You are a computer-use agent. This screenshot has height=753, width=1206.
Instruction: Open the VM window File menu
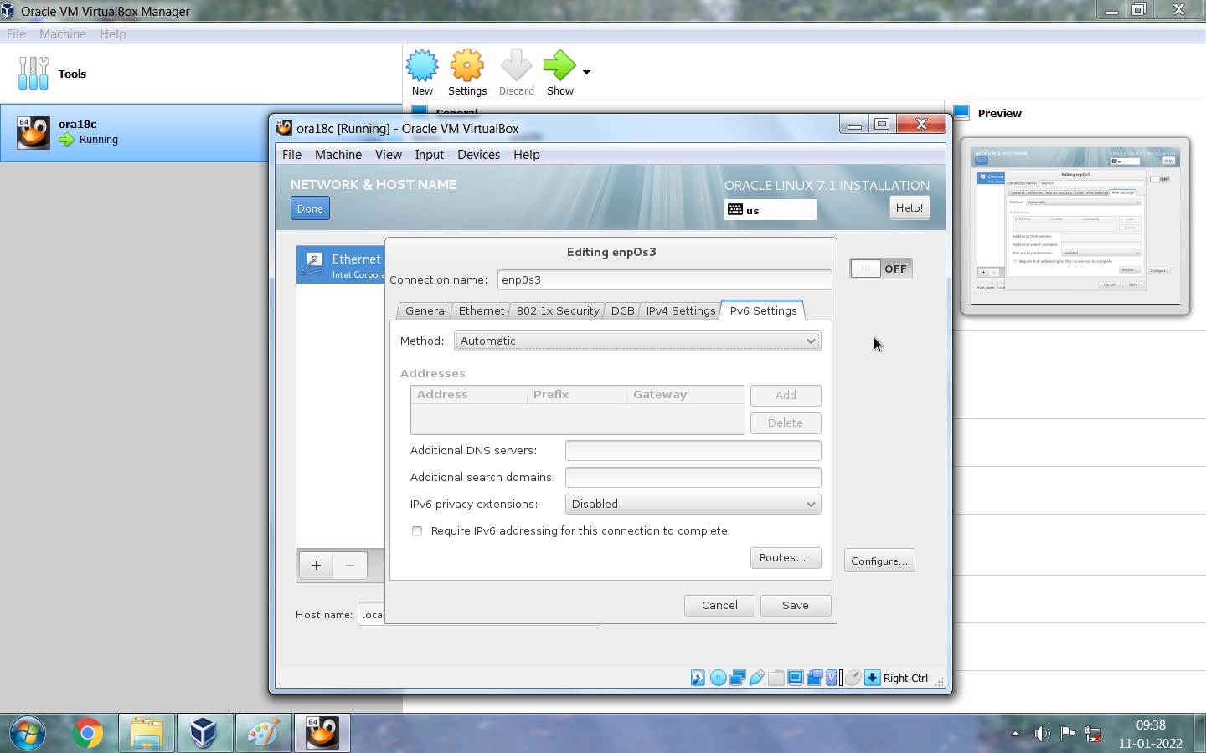coord(291,155)
